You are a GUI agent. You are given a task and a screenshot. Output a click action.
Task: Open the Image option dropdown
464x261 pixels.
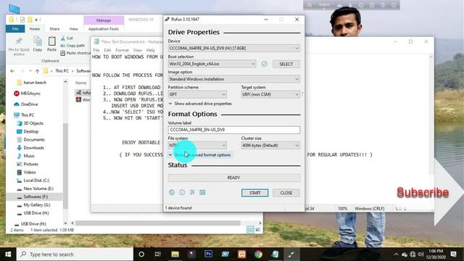coord(233,79)
